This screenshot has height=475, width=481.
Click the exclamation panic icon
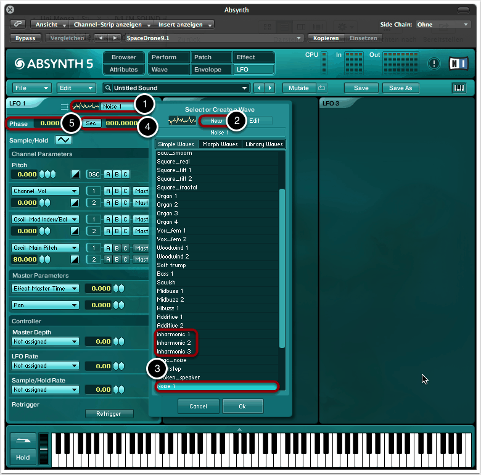point(434,64)
